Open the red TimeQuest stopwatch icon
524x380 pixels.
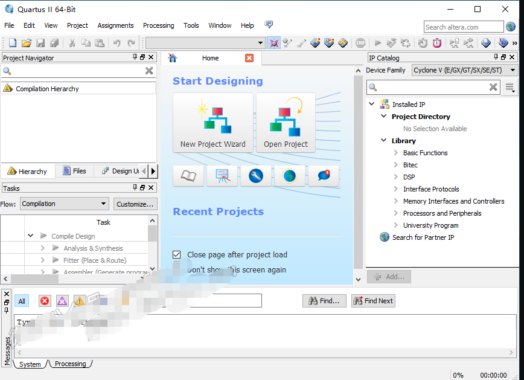click(x=437, y=43)
